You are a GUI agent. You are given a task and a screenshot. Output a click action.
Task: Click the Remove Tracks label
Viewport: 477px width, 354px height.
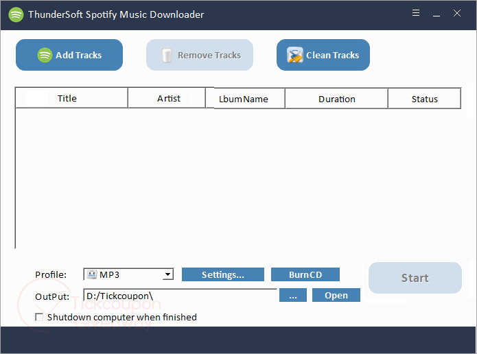coord(209,55)
